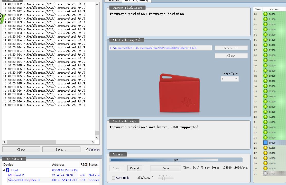Click the green status circle at address 10000

265,96
